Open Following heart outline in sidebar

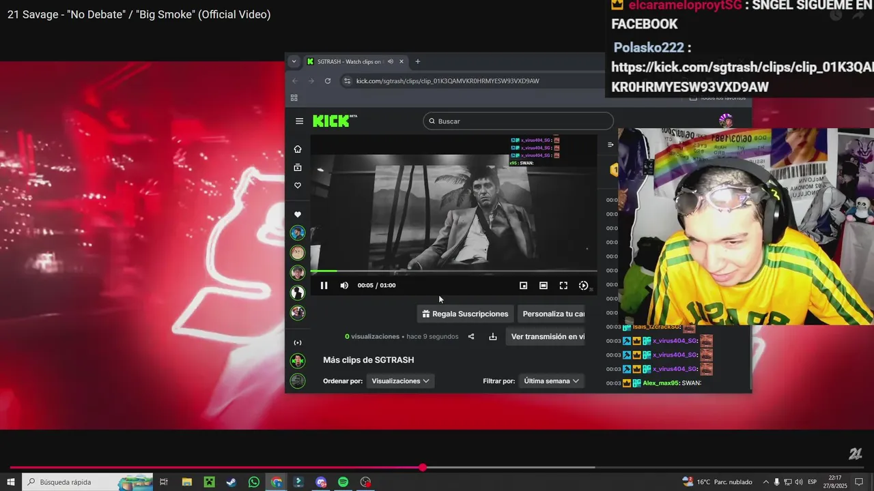(298, 185)
